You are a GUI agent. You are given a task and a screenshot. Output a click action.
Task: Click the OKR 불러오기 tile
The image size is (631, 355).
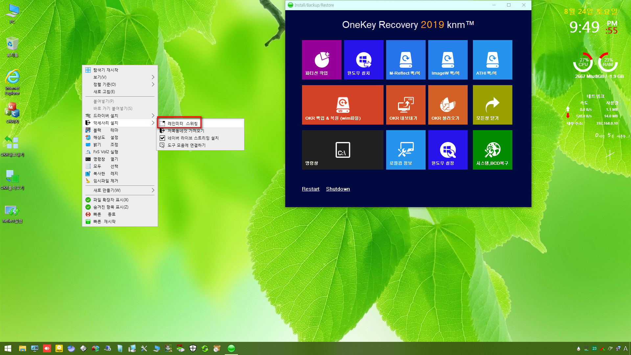(x=448, y=105)
